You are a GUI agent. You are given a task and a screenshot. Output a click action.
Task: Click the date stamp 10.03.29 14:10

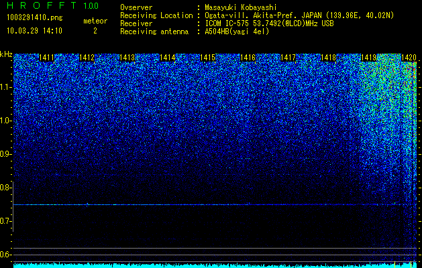[34, 31]
